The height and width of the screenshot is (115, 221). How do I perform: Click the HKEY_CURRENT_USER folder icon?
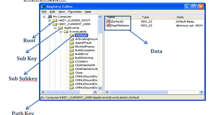[55, 24]
